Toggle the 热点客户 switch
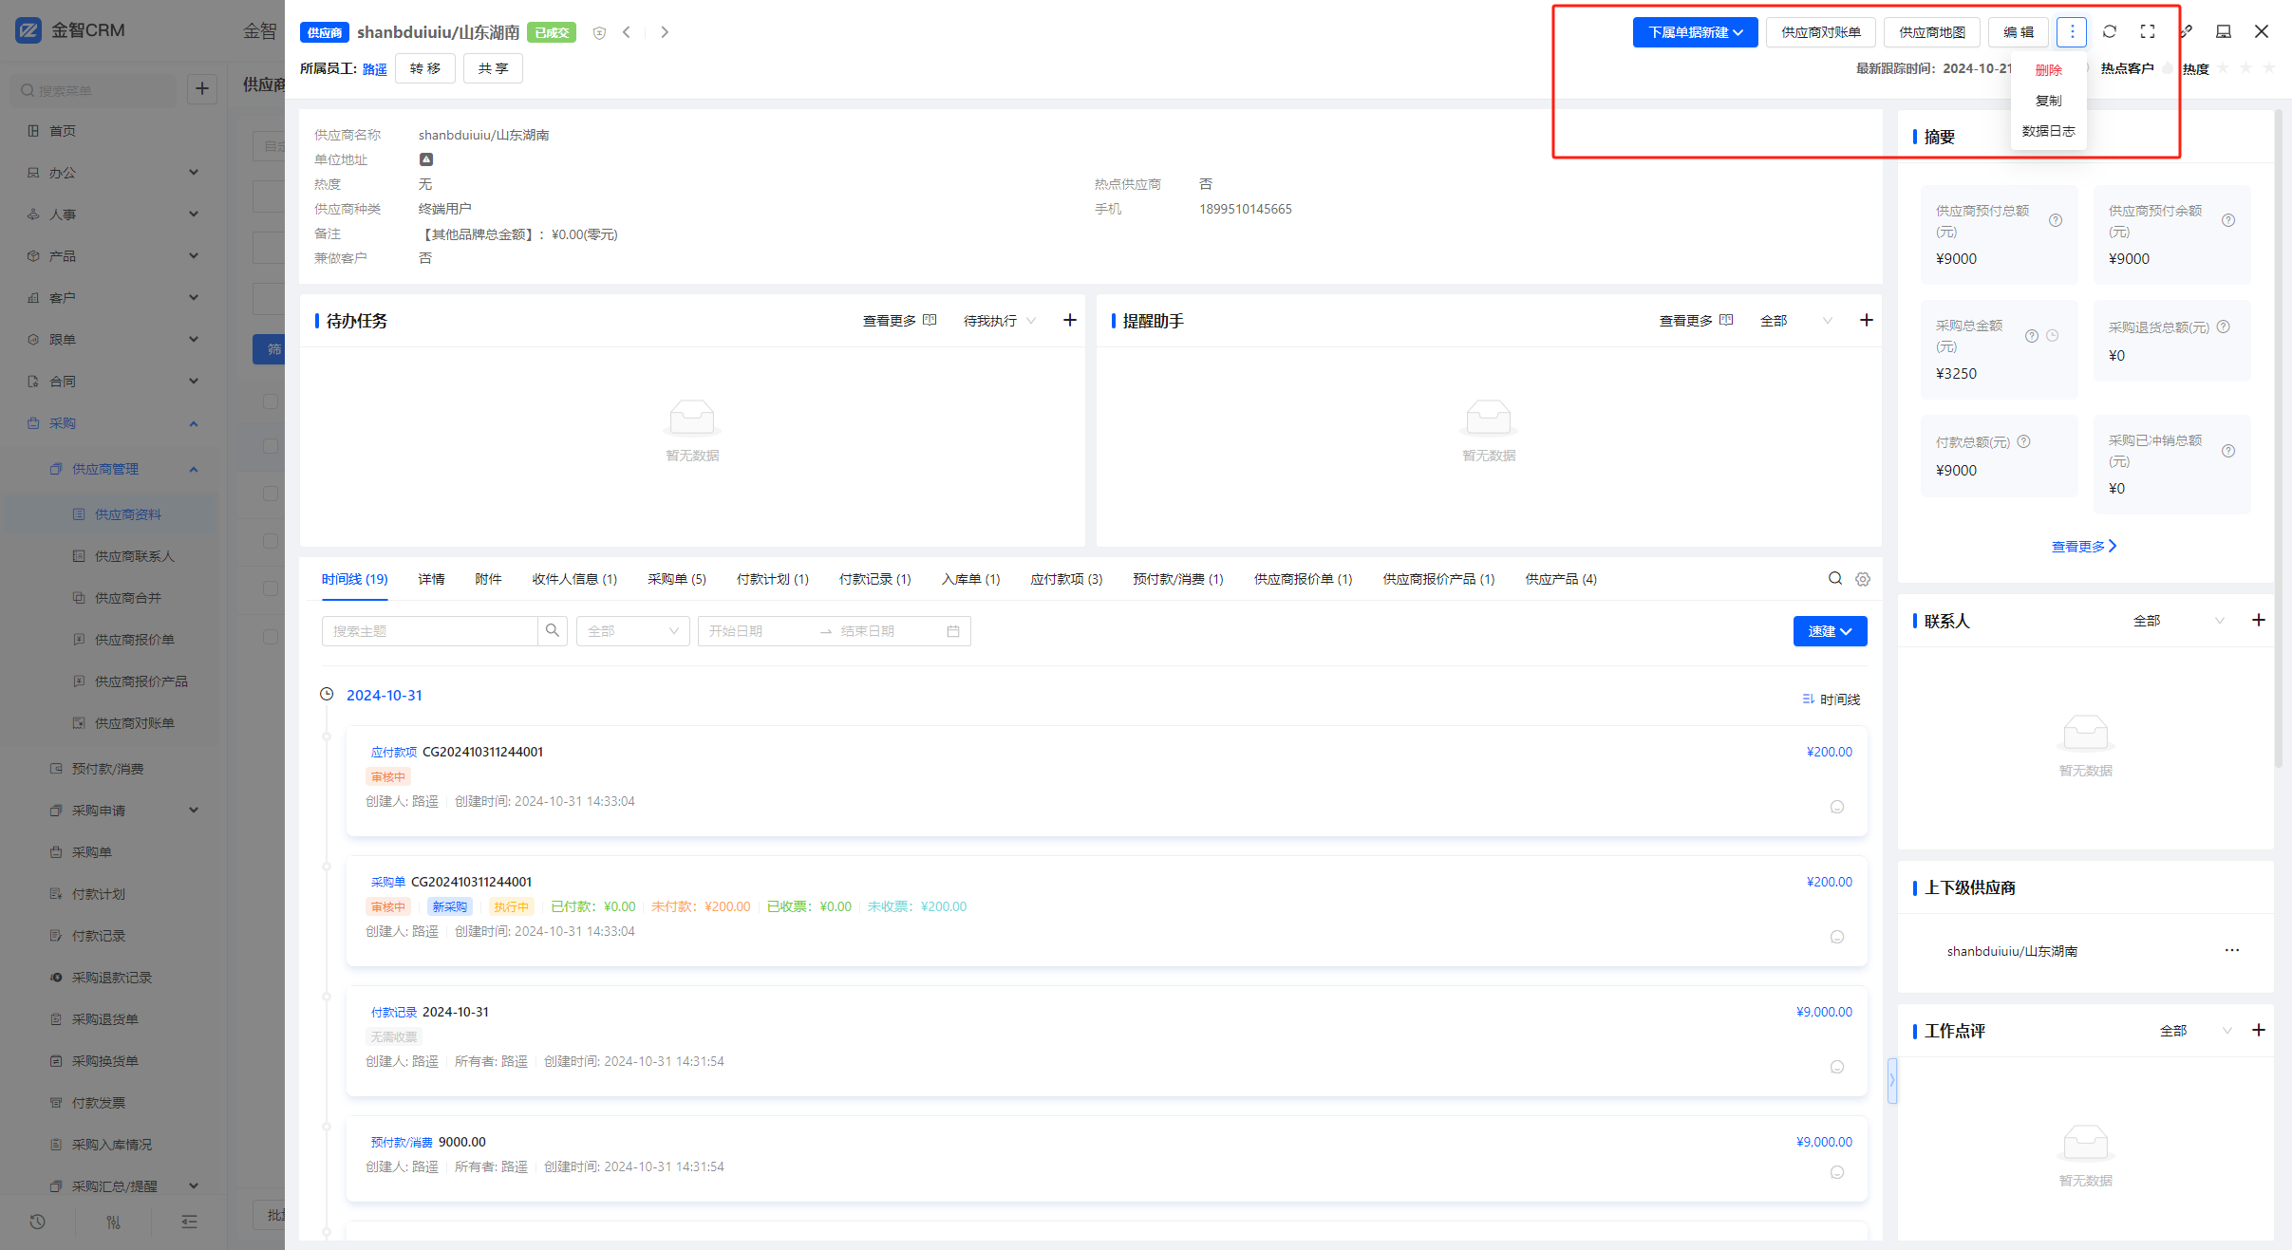 coord(2168,68)
